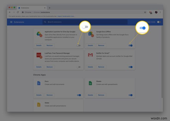Click the Application Launcher for Drive icon
170x121 pixels.
pos(39,34)
